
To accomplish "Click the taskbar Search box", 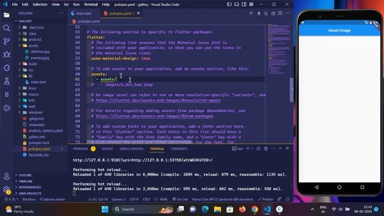I will click(x=143, y=209).
